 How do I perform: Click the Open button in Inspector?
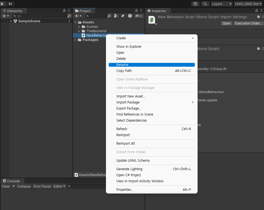226,23
